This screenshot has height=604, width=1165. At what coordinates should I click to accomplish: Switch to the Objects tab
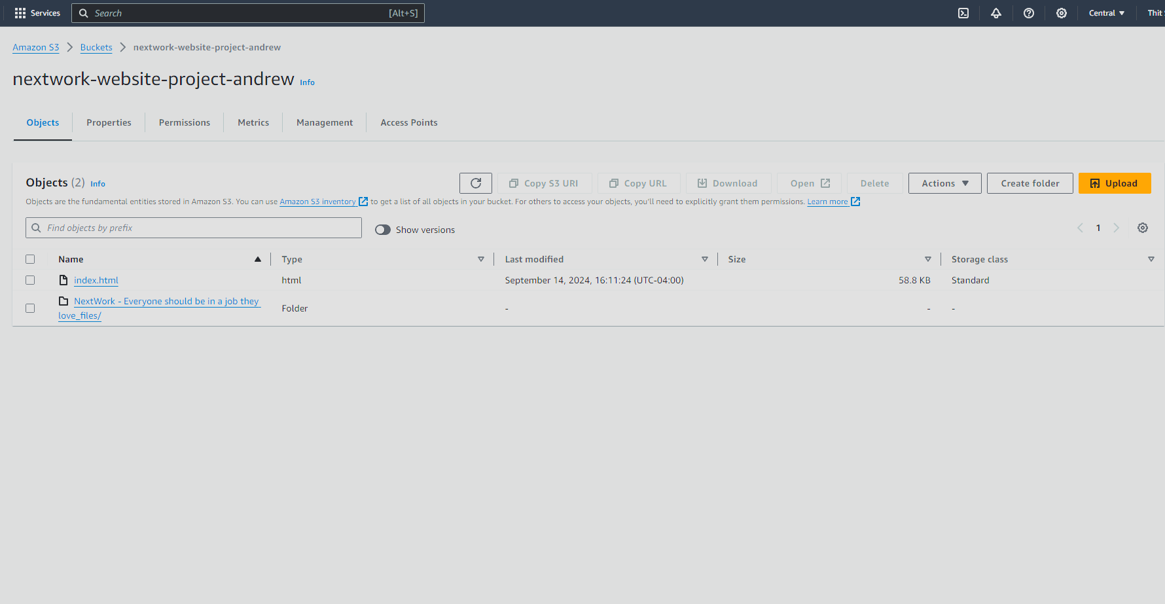43,122
